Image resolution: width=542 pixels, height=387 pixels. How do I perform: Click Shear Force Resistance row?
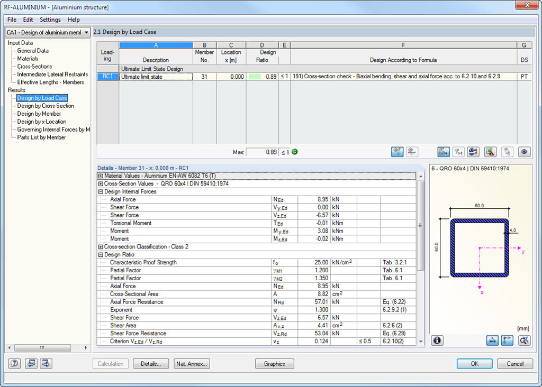(x=257, y=334)
